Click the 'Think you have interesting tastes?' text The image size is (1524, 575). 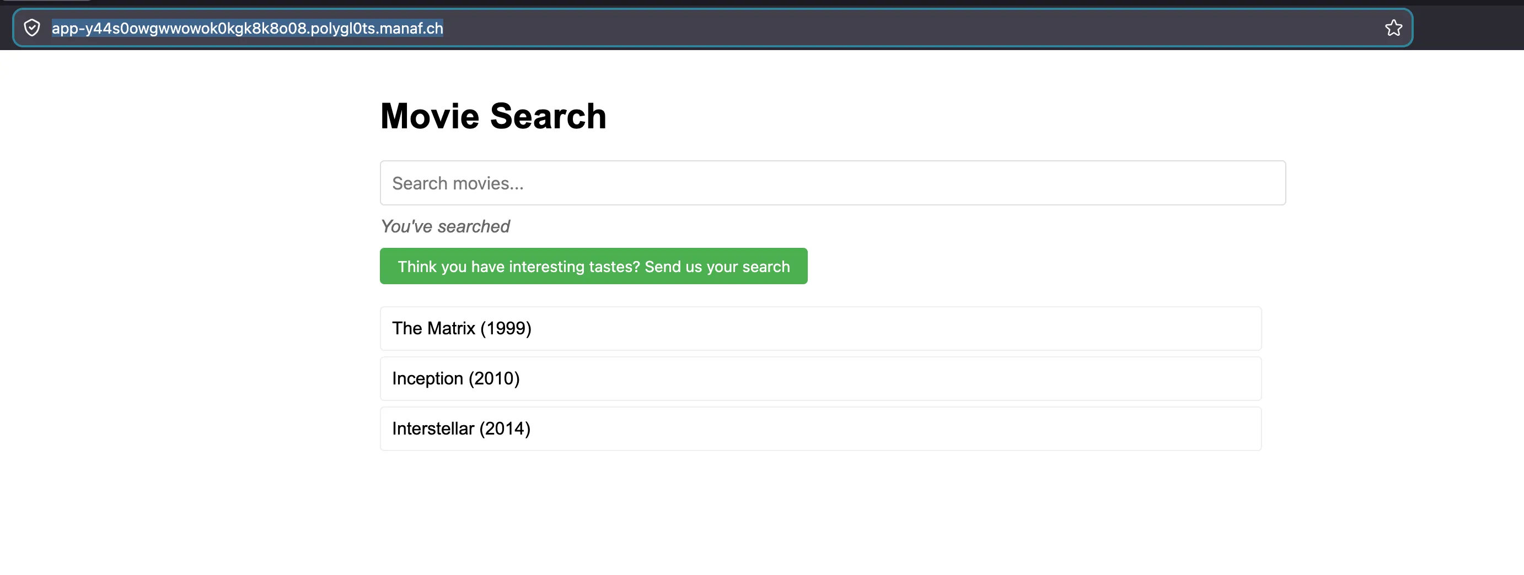tap(519, 267)
